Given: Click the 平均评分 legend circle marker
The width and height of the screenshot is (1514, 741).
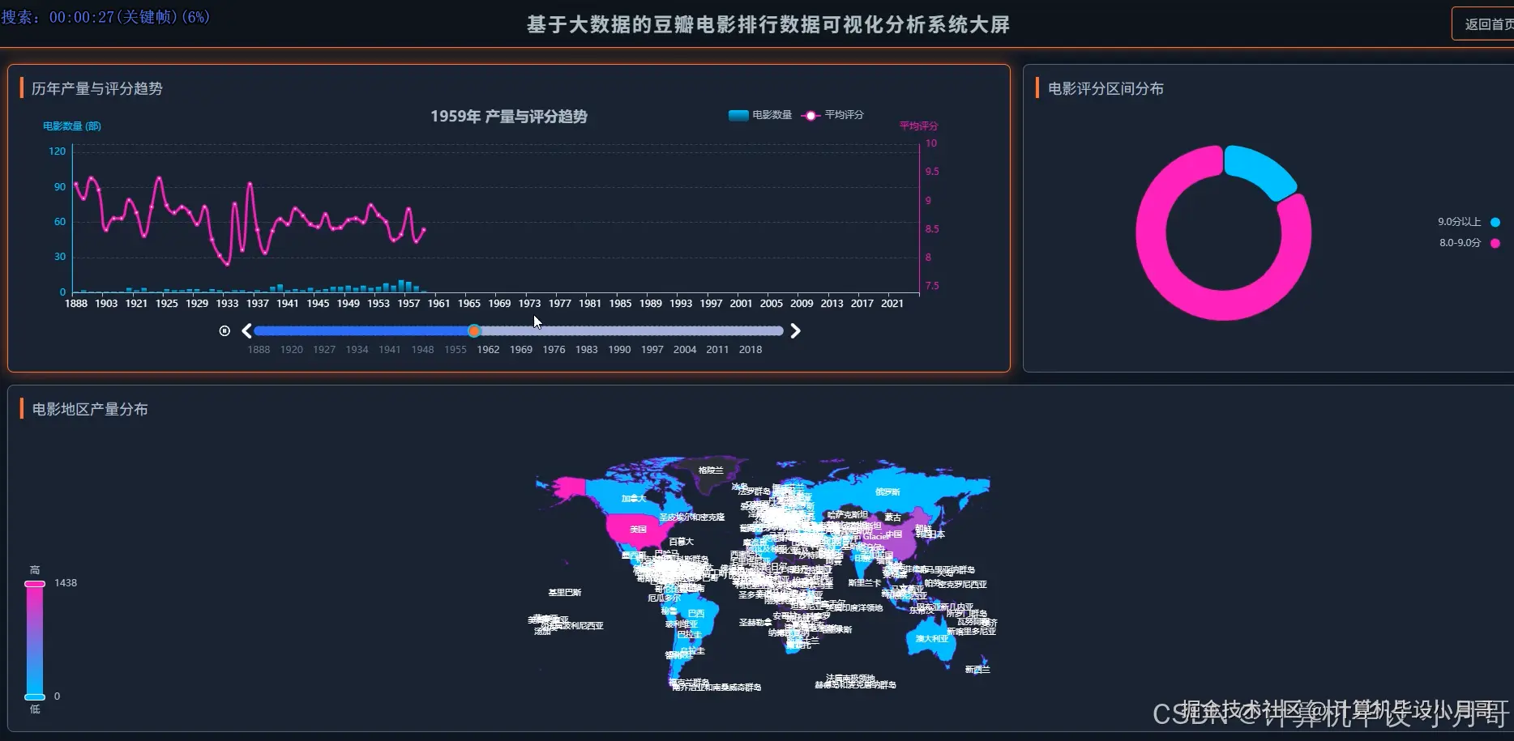Looking at the screenshot, I should coord(810,116).
